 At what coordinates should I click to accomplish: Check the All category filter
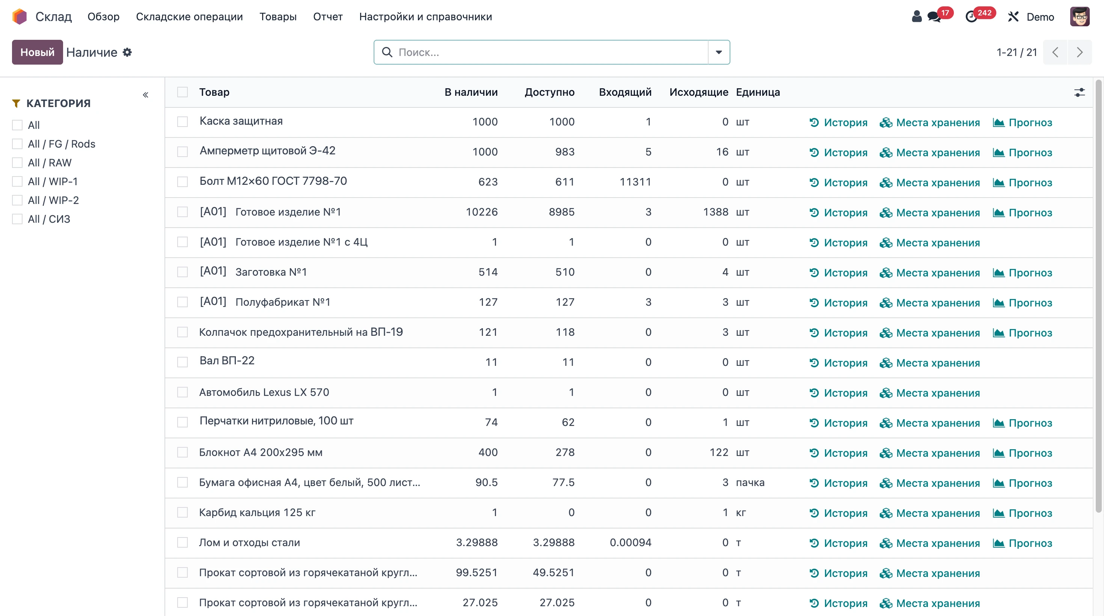click(x=17, y=125)
